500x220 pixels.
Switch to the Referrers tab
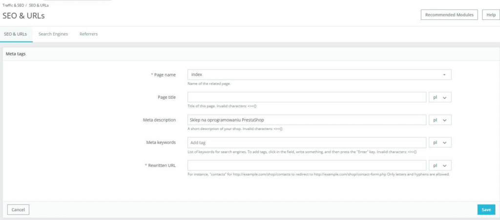88,34
